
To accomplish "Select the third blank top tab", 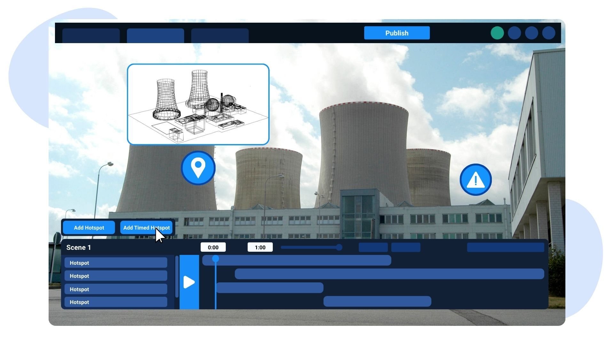I will 220,36.
